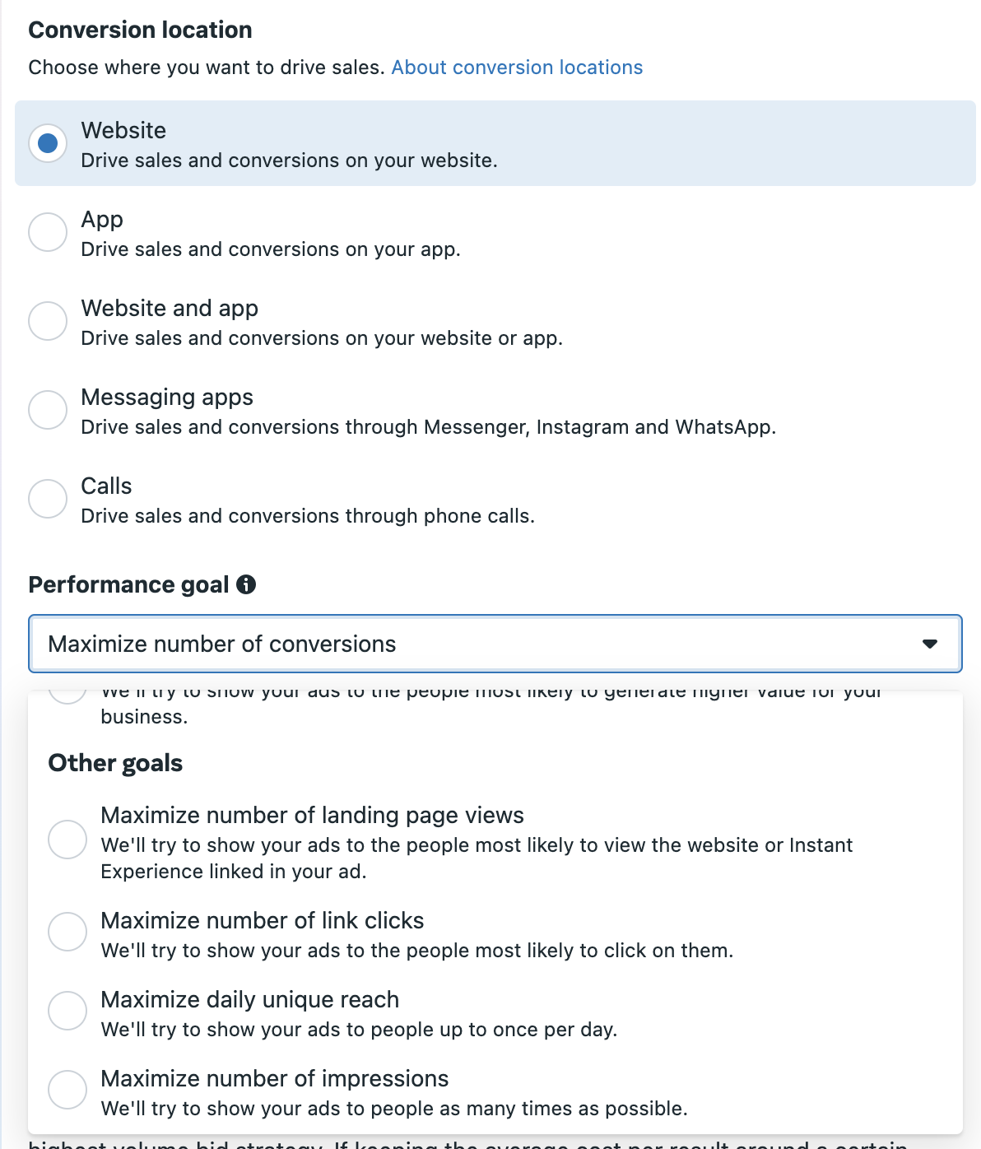The width and height of the screenshot is (981, 1149).
Task: Click Maximize number of link clicks label
Action: pos(263,920)
